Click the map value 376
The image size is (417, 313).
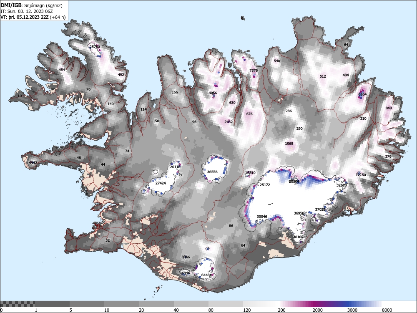[388, 156]
